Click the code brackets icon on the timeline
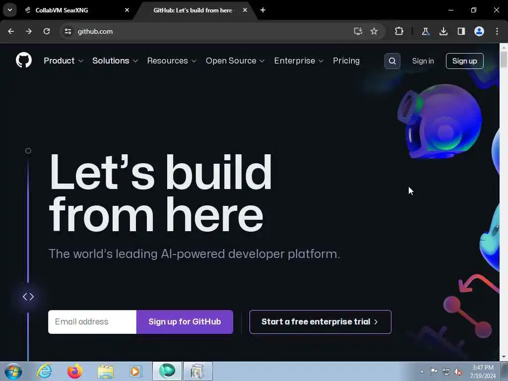Screen dimensions: 508x381 pos(28,297)
